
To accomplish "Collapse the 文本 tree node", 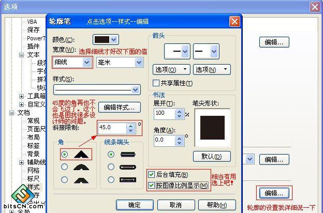I will 21,55.
